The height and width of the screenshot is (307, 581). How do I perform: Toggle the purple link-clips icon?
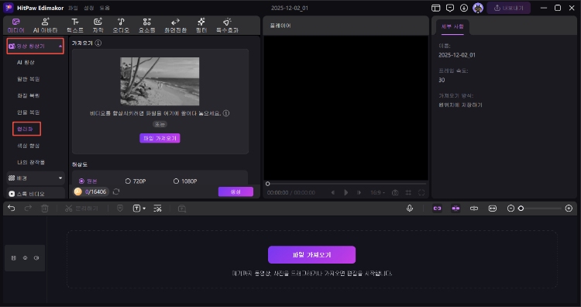point(437,209)
